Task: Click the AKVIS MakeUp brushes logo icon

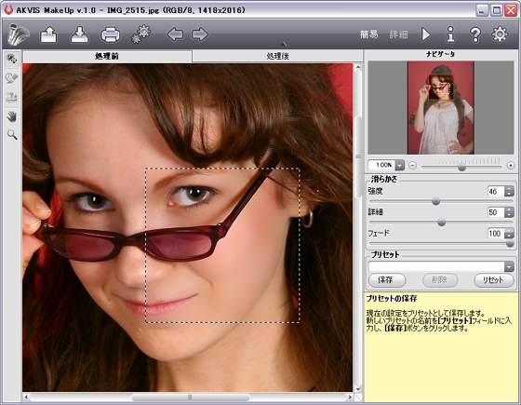Action: click(18, 34)
